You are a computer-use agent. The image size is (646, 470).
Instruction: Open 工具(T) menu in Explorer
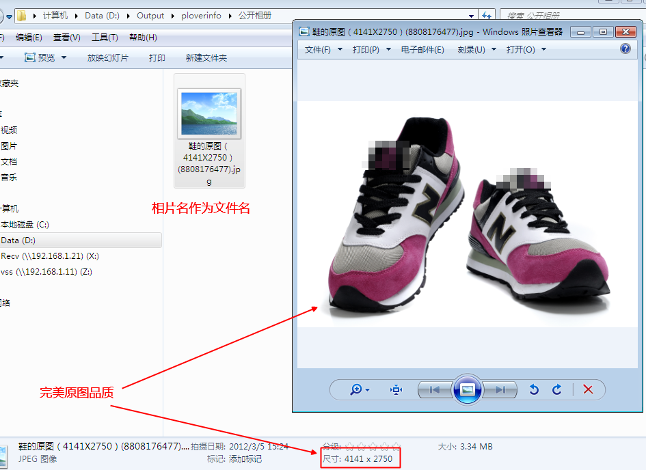[x=105, y=38]
